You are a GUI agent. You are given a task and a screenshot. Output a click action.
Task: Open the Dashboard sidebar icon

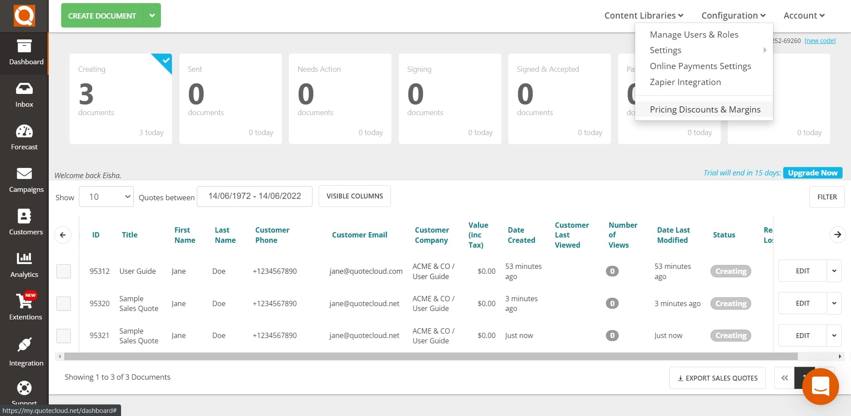click(24, 52)
